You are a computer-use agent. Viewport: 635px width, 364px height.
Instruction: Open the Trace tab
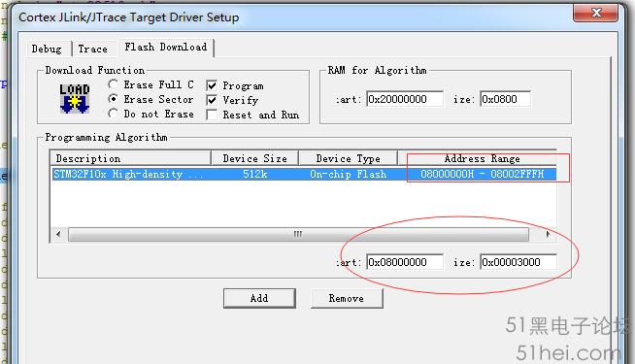(x=93, y=49)
